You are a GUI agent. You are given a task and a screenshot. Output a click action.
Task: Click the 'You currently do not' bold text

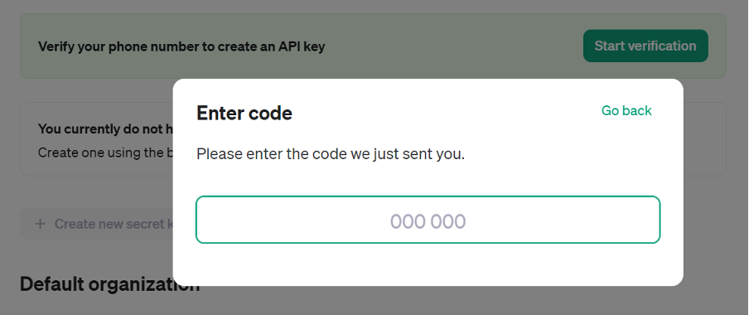[x=105, y=129]
